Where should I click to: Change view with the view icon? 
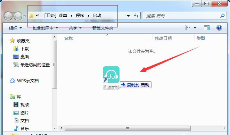click(188, 27)
